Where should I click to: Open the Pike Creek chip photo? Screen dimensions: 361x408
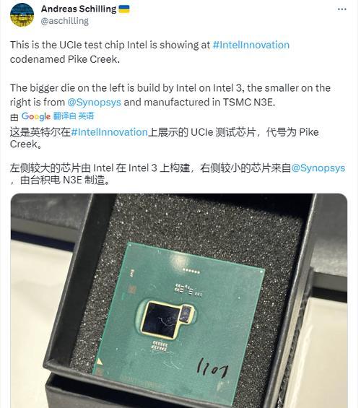pos(179,300)
